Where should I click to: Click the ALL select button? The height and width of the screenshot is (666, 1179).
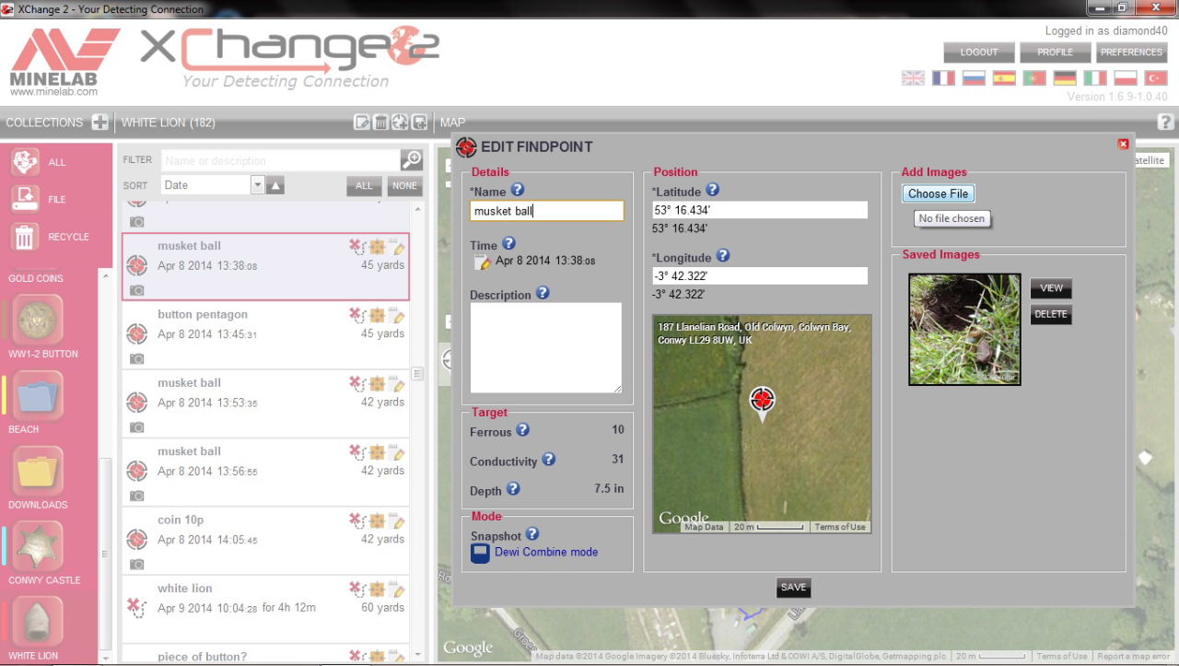point(364,186)
